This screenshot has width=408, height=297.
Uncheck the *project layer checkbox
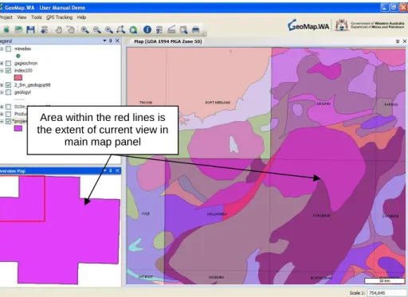tap(9, 121)
